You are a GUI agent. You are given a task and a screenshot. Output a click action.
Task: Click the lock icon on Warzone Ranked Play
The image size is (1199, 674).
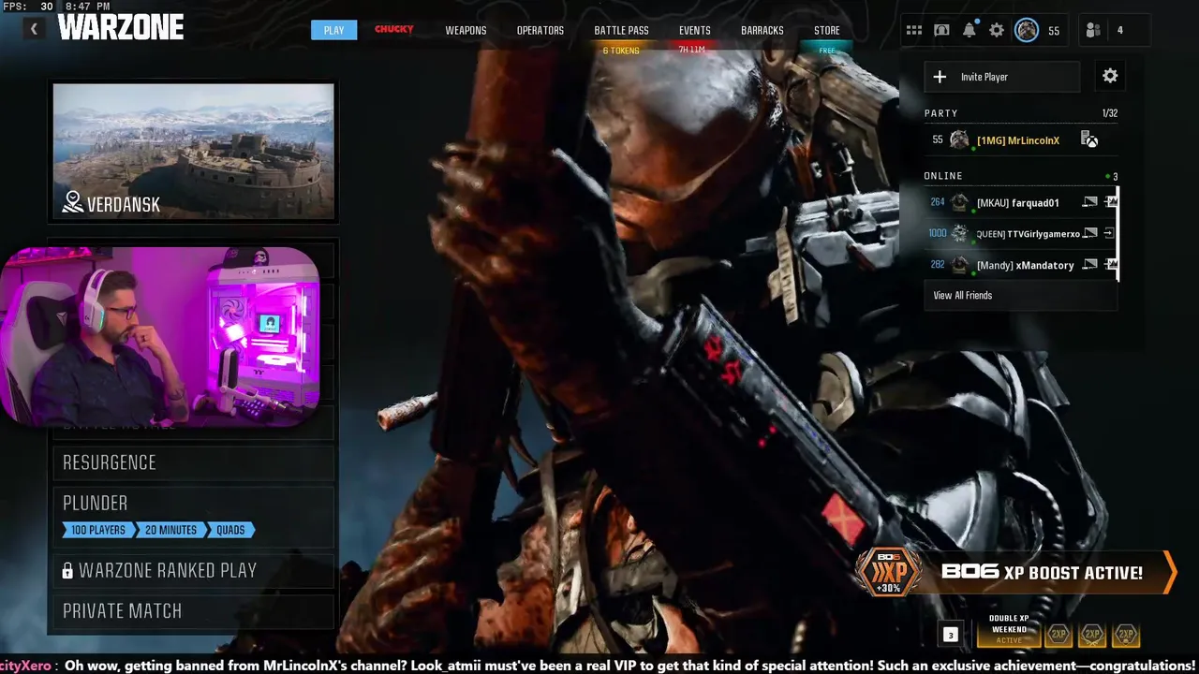click(x=67, y=570)
